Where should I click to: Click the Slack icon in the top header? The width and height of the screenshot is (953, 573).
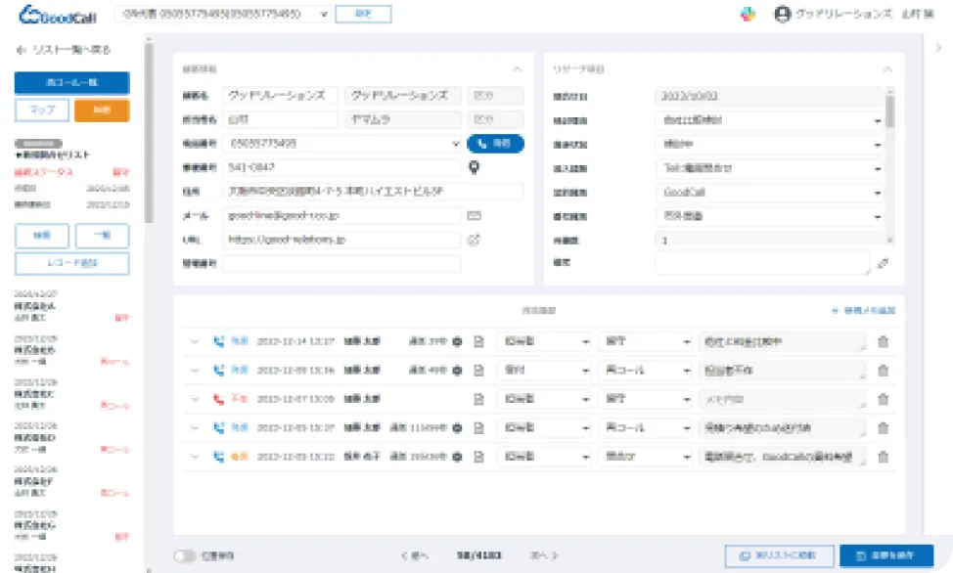click(748, 15)
